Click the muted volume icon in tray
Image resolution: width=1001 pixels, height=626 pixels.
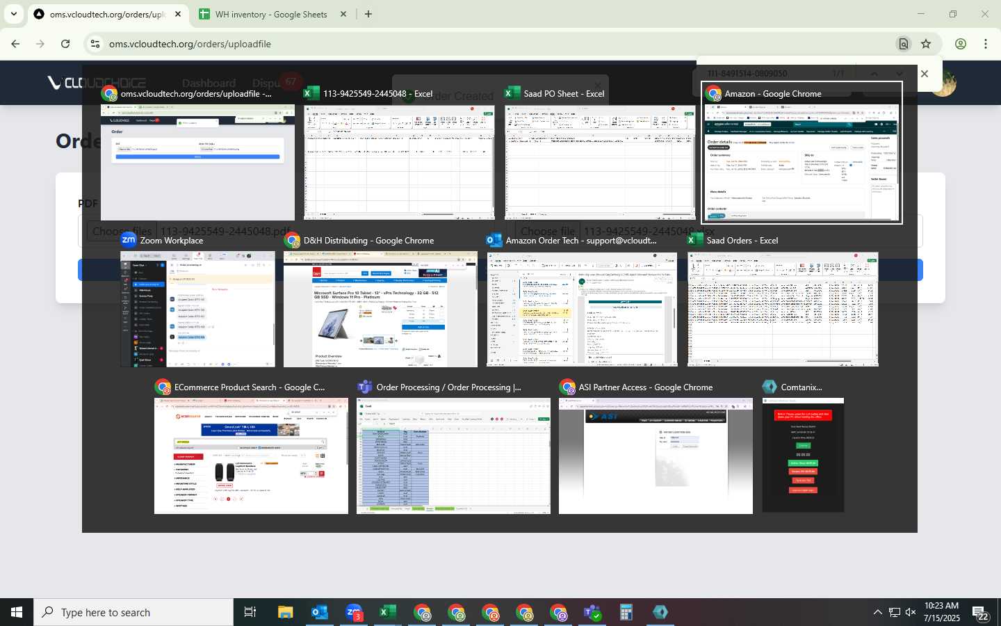(911, 612)
